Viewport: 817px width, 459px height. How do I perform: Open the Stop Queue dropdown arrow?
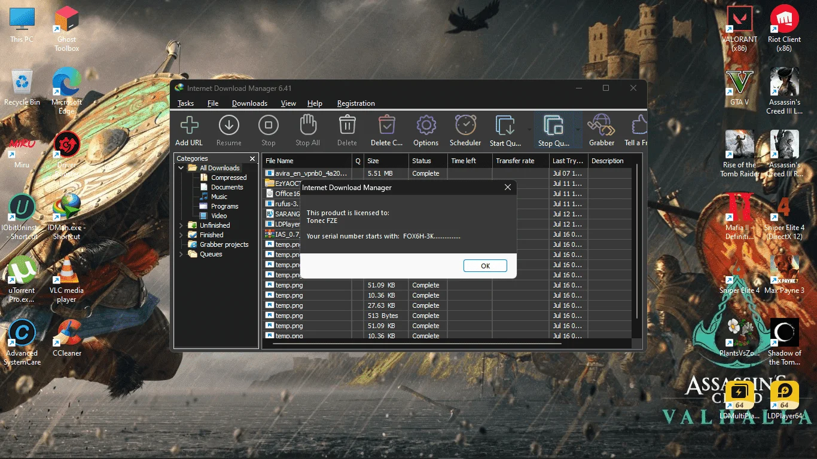578,129
